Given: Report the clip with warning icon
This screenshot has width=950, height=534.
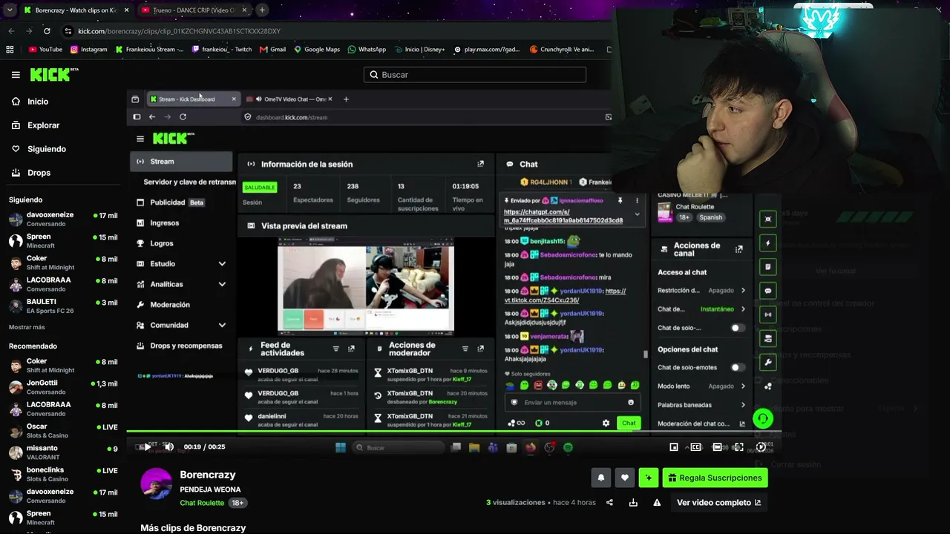Looking at the screenshot, I should pos(657,502).
